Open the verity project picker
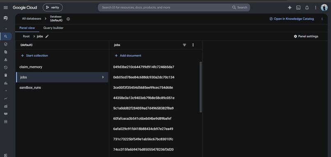Screen dimensions: 331x157 tap(53, 8)
